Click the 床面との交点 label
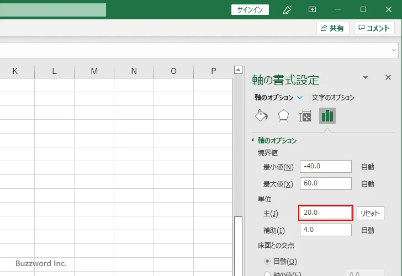This screenshot has height=276, width=402. (276, 245)
